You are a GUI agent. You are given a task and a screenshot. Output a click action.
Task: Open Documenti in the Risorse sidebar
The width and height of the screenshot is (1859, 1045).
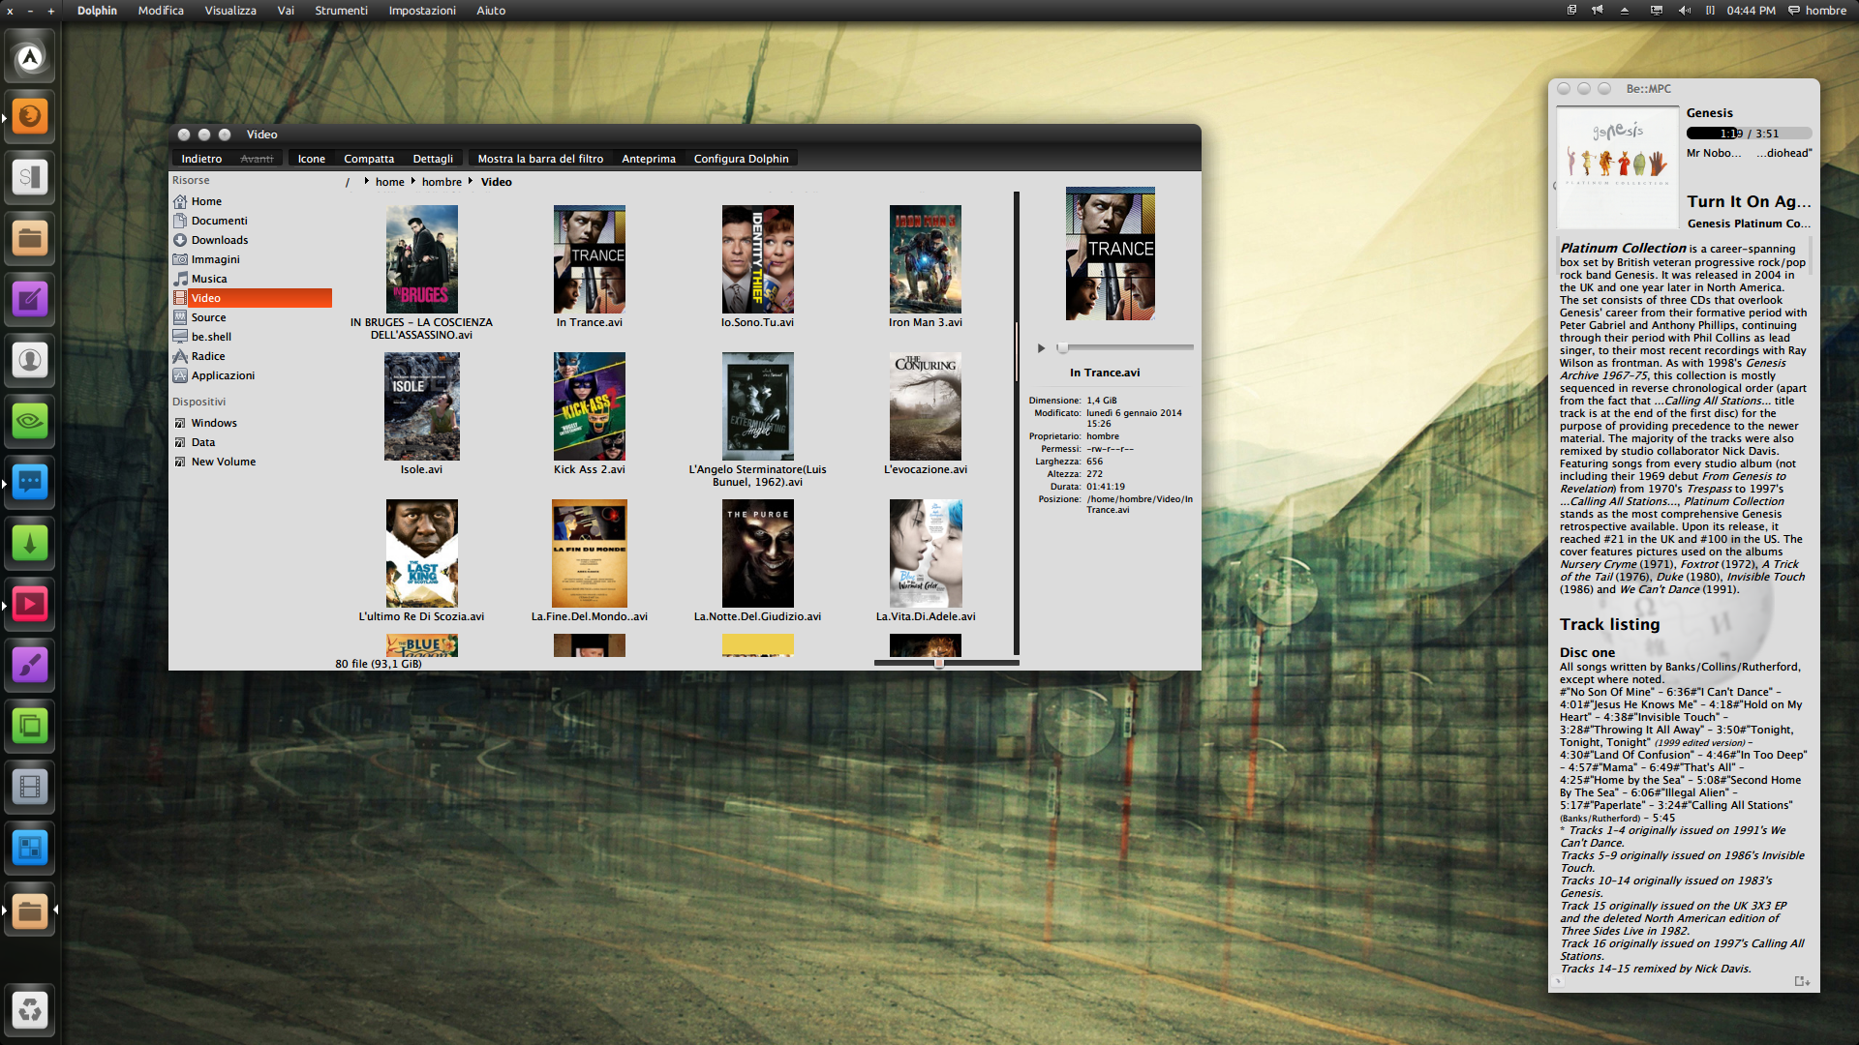219,221
